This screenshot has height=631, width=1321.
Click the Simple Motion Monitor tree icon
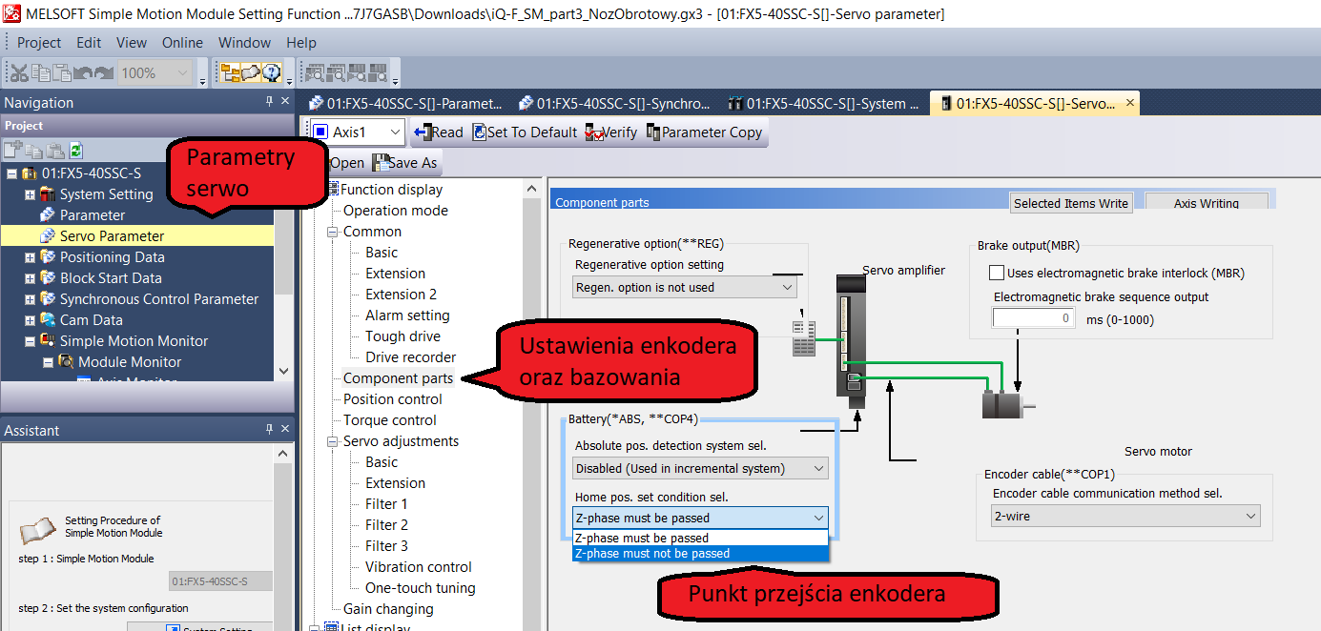(x=47, y=341)
